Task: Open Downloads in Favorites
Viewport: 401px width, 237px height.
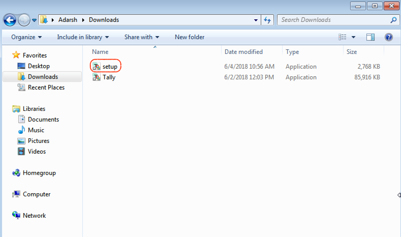Action: (43, 77)
